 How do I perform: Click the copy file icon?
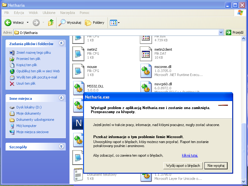click(12, 65)
